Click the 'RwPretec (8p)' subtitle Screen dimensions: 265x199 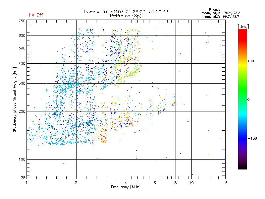[126, 16]
